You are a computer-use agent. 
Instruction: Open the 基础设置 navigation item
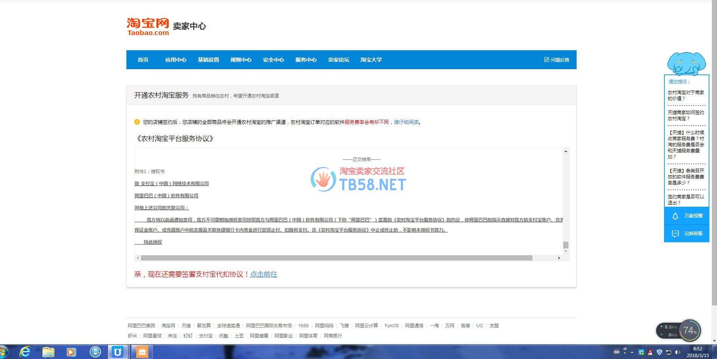pos(208,60)
